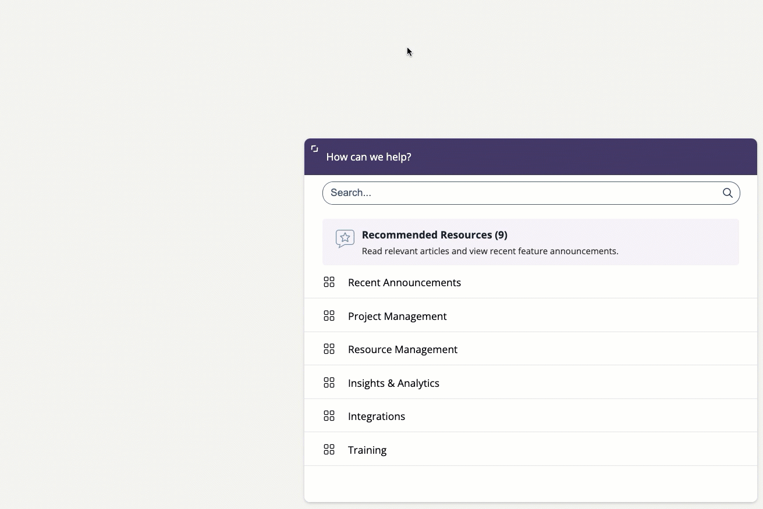Image resolution: width=763 pixels, height=509 pixels.
Task: Open the Recent Announcements category
Action: point(531,282)
